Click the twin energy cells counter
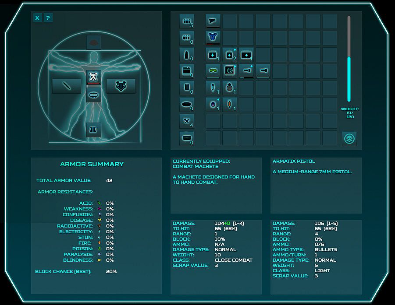 coord(187,88)
